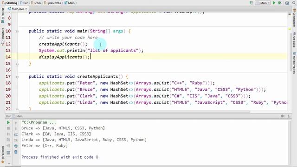Screen dimensions: 297x167
Task: Click SkillReq in the breadcrumb bar
Action: tap(10, 3)
